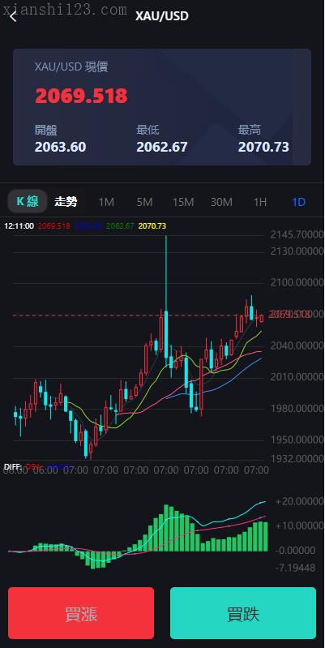Viewport: 325px width, 648px height.
Task: Go back using the top-left arrow
Action: tap(13, 16)
